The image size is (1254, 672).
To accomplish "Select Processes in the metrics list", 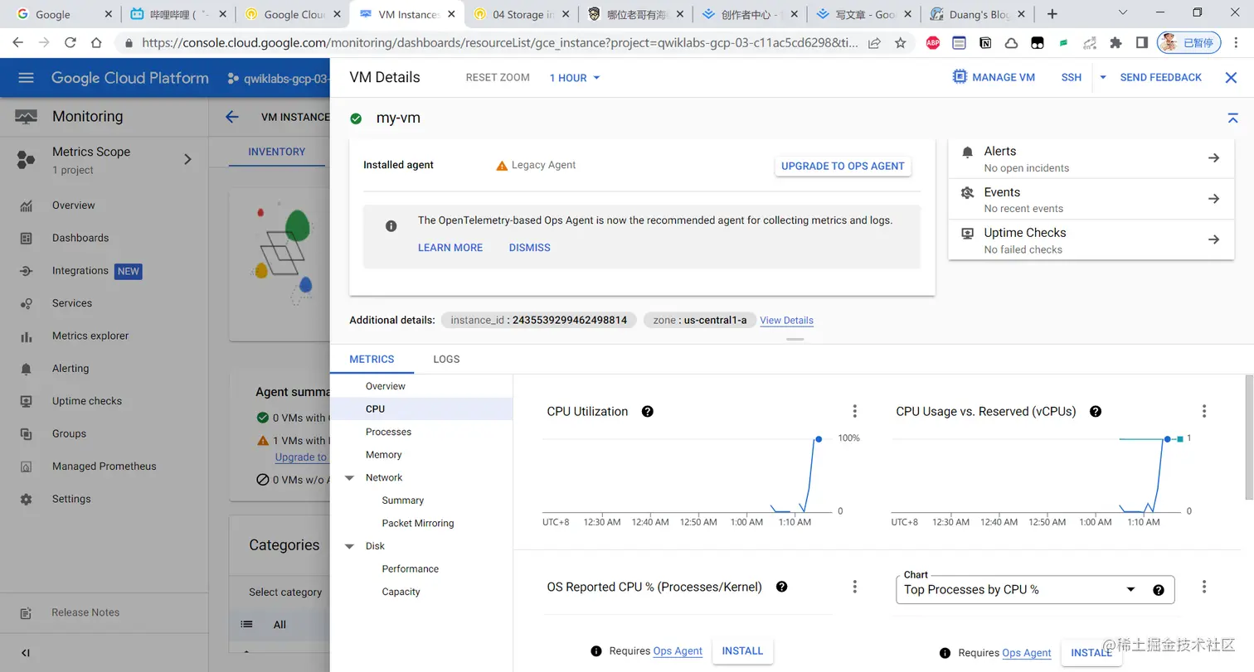I will [388, 432].
